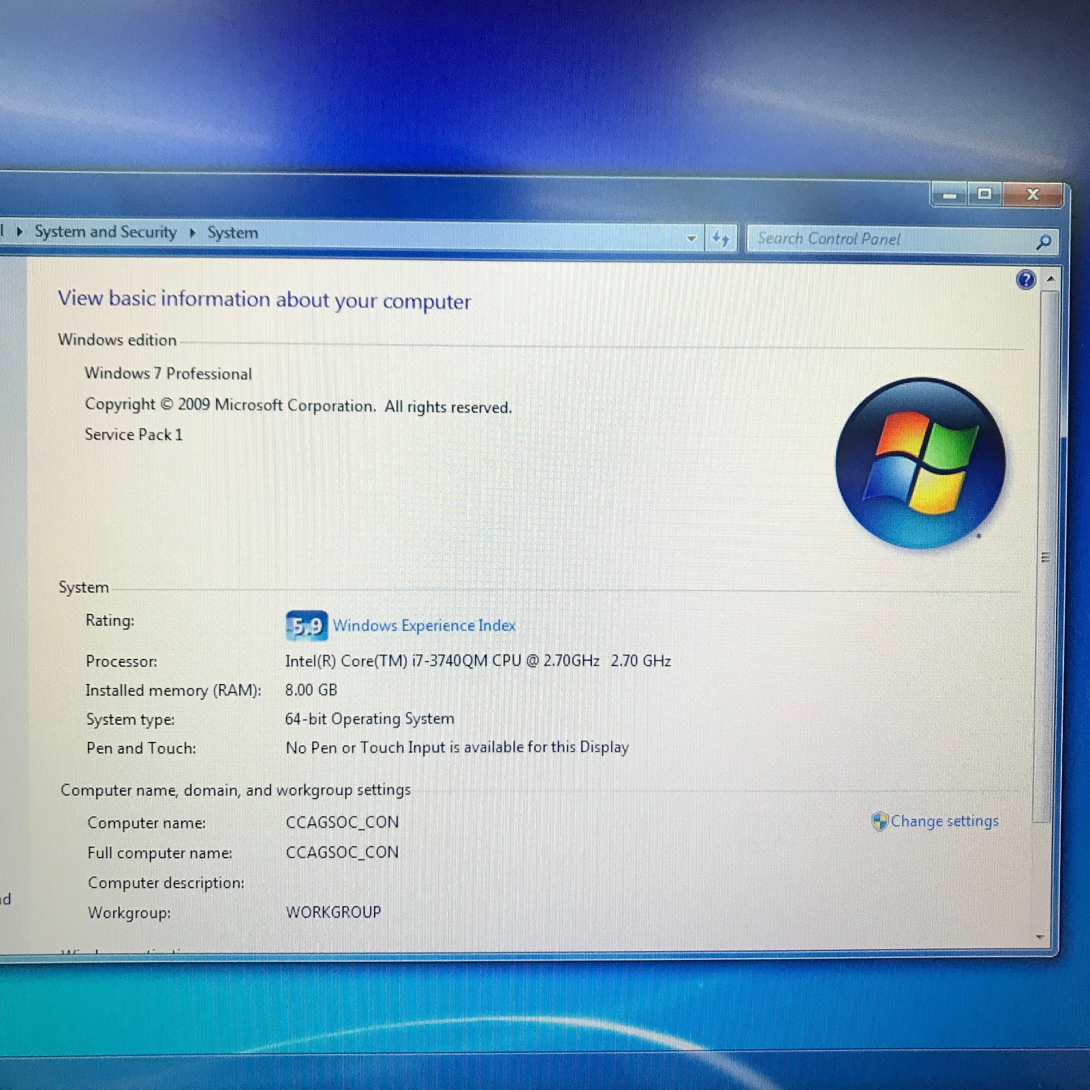Minimize the System window
The width and height of the screenshot is (1090, 1090).
click(950, 196)
